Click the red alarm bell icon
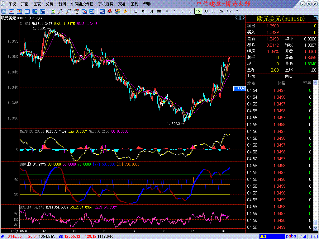Screen dimensions: 319x239 coord(110,11)
